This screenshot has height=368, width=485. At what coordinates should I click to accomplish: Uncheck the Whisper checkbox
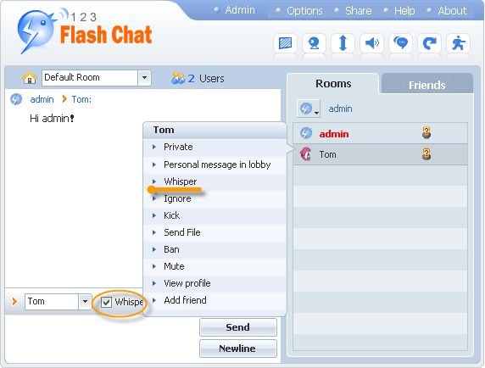[106, 302]
